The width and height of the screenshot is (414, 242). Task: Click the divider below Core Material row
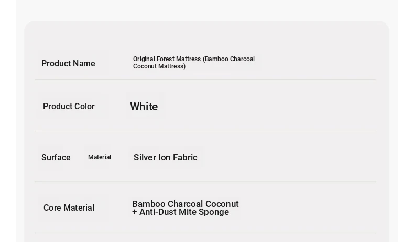(x=205, y=233)
